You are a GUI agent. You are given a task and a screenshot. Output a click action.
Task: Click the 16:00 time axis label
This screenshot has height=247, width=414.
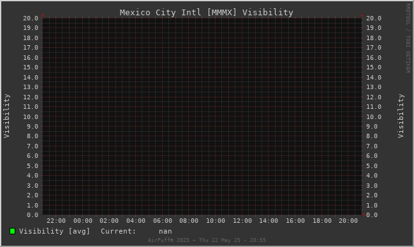295,221
